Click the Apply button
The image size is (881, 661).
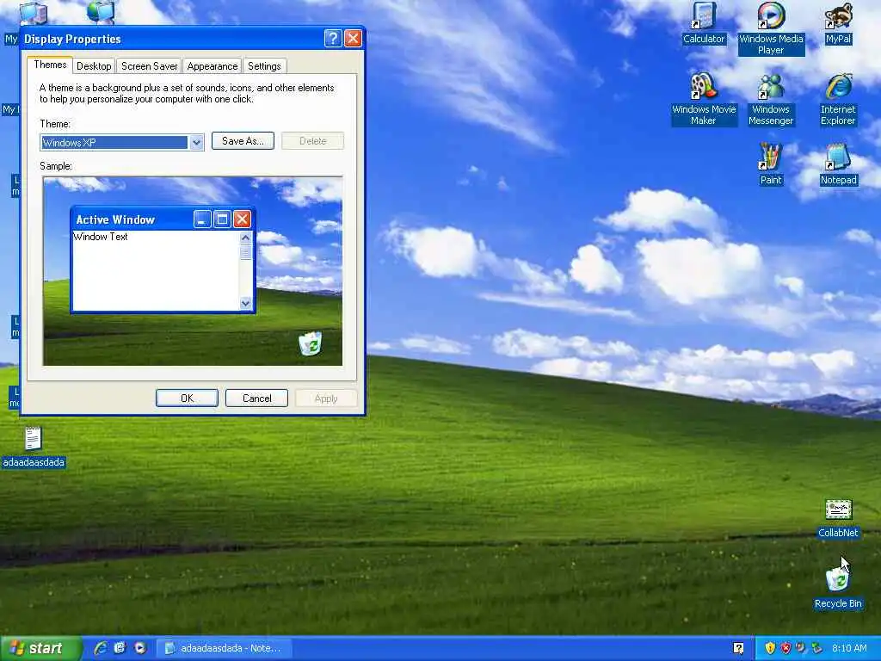coord(326,398)
